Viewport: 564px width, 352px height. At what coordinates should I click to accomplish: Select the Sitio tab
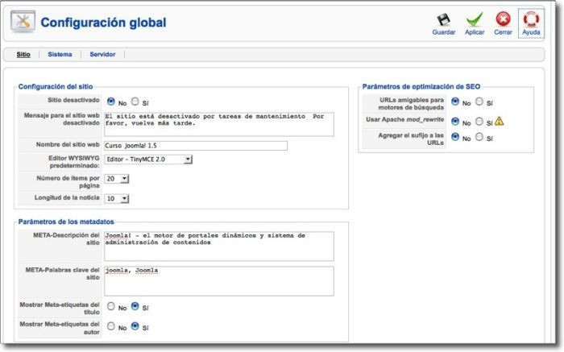[x=23, y=54]
